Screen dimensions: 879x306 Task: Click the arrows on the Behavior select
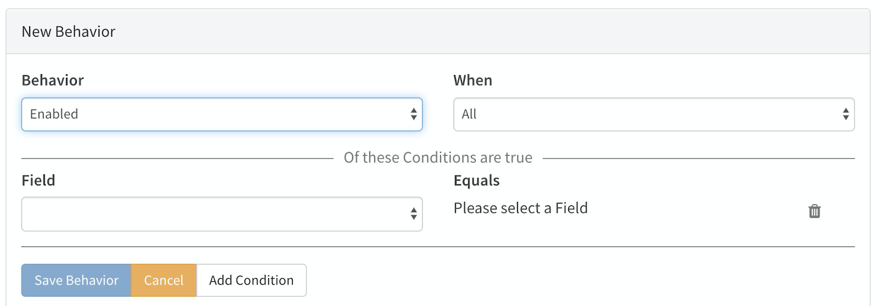click(414, 114)
